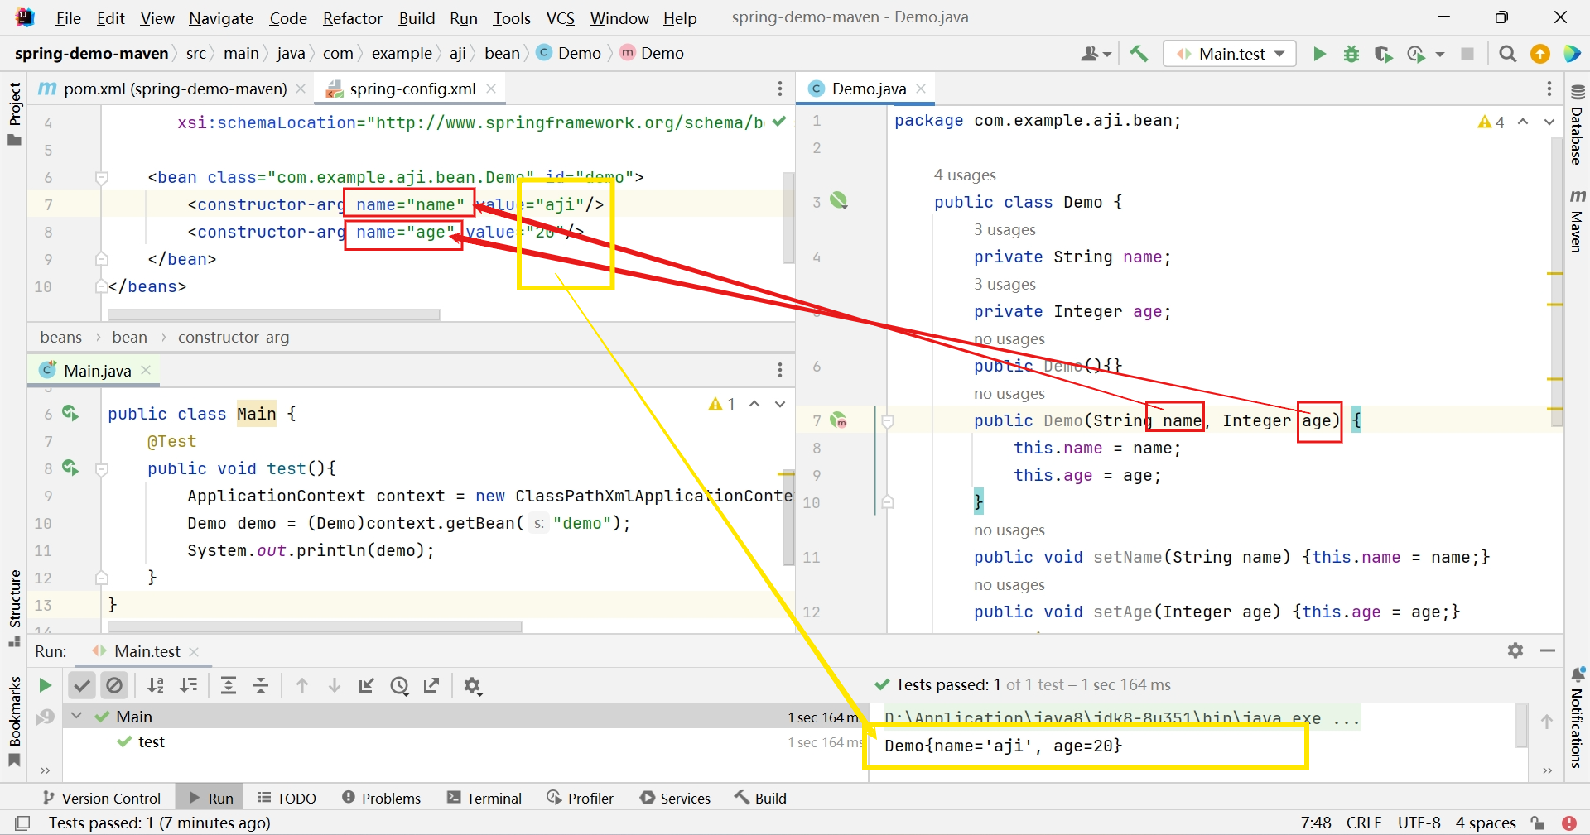
Task: Open the VCS menu
Action: (x=561, y=18)
